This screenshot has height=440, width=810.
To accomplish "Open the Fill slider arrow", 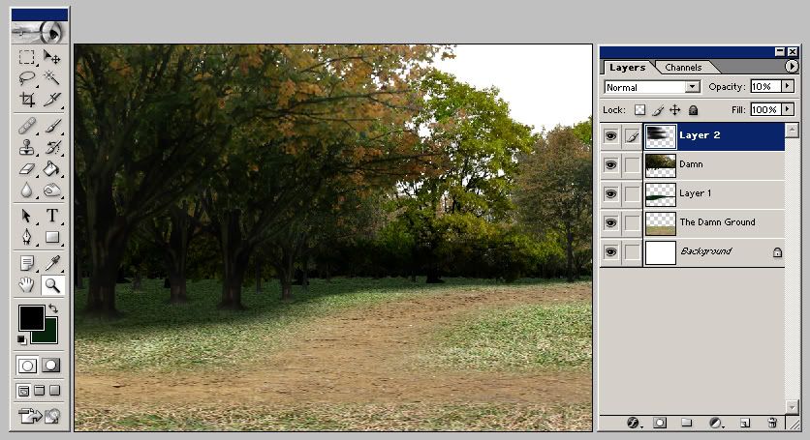I will click(788, 110).
